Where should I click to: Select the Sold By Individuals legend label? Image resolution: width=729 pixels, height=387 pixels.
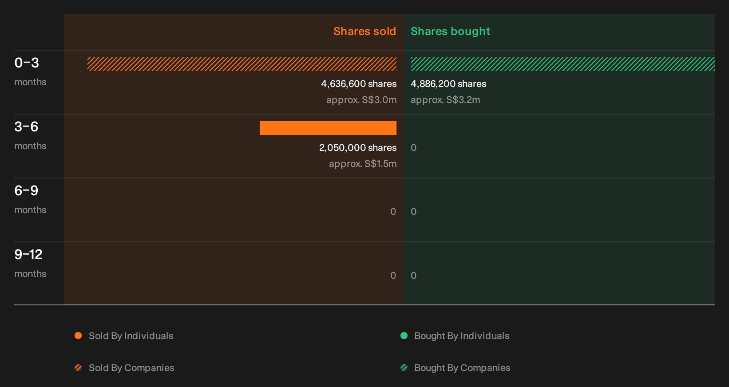(131, 336)
